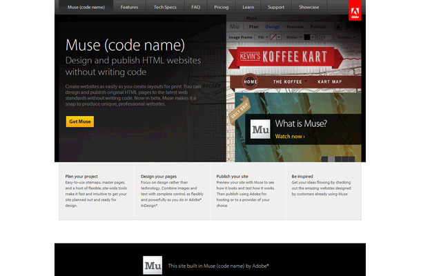This screenshot has width=421, height=276.
Task: Click the Daily Drip ribbon badge
Action: point(239,110)
